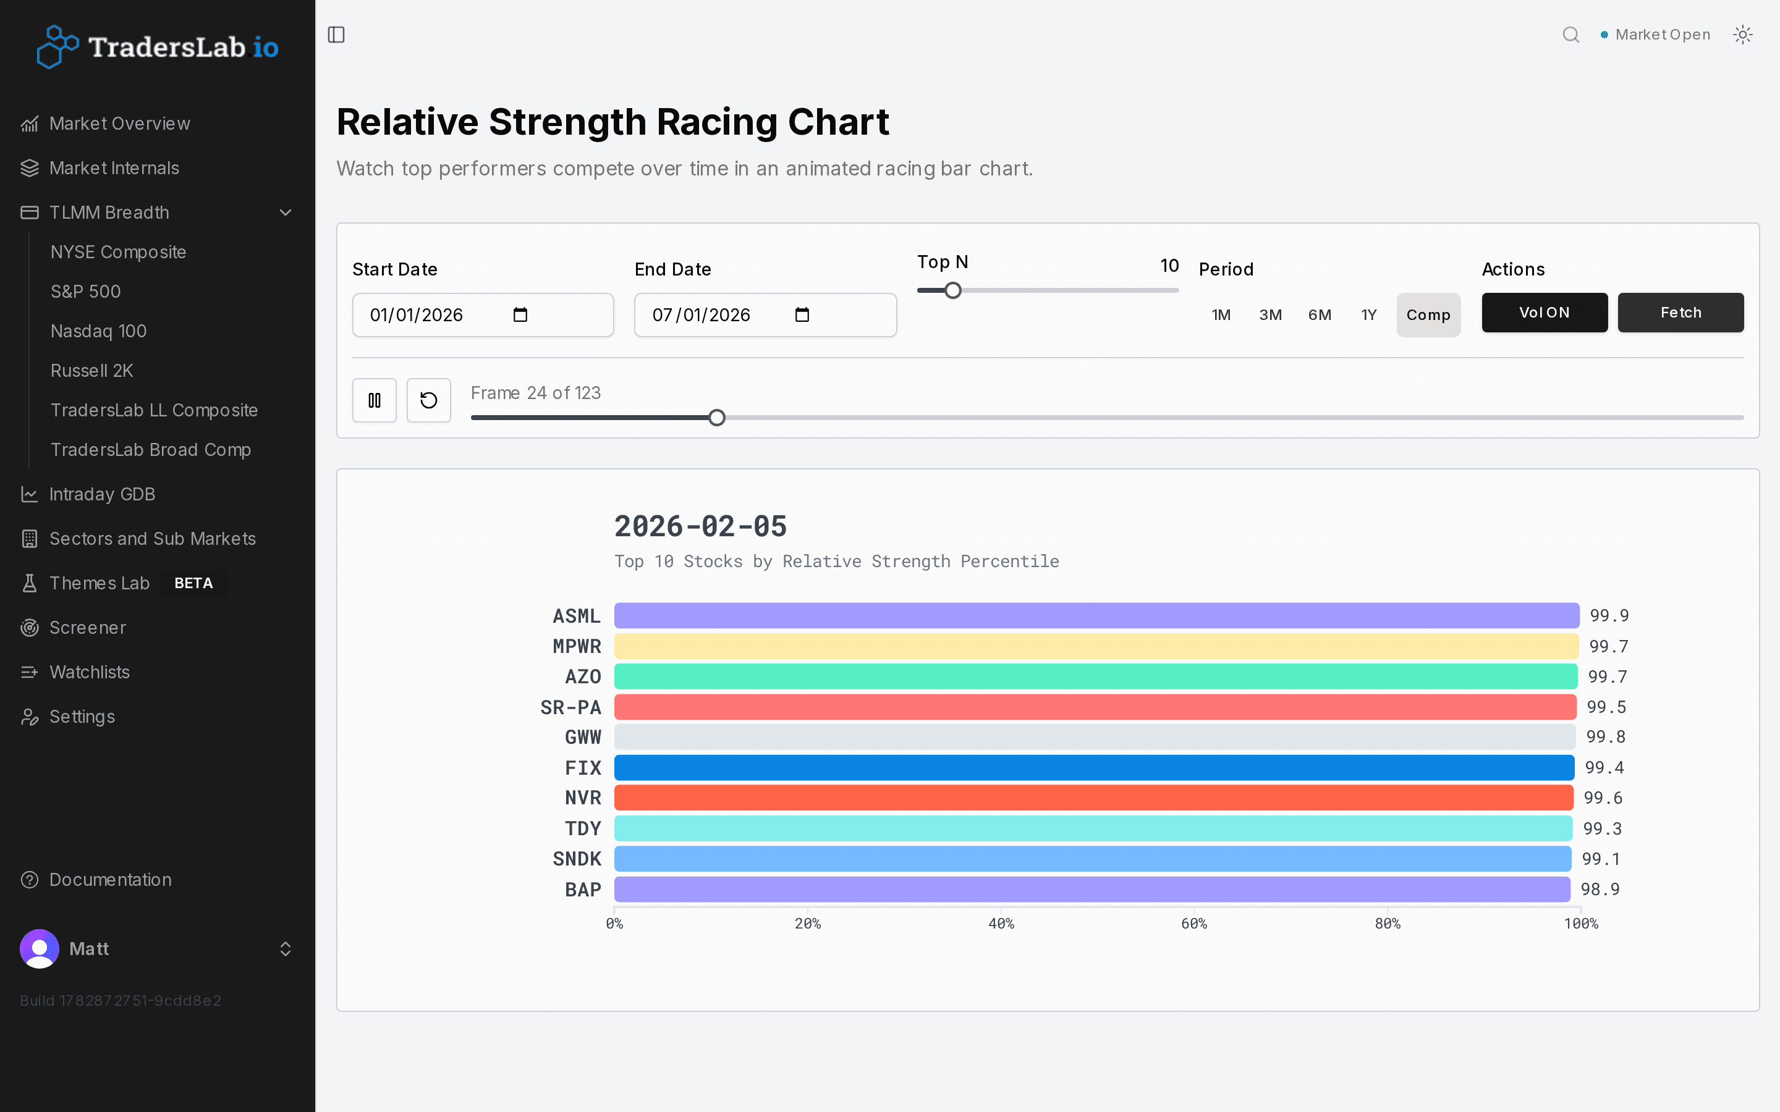Click the TradersLab io logo
1780x1112 pixels.
[x=158, y=47]
